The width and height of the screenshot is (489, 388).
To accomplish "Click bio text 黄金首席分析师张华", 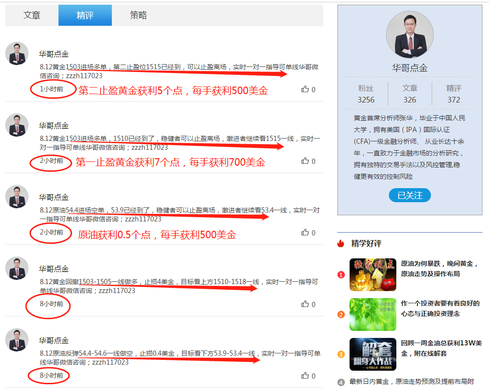I will 409,147.
